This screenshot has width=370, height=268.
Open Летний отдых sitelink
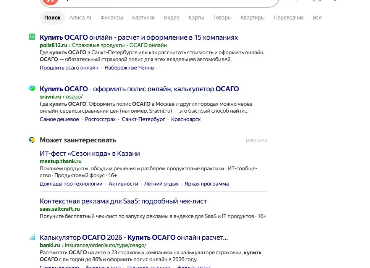coord(162,184)
